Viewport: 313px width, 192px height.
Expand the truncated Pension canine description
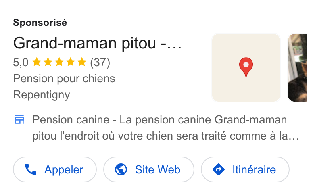[166, 128]
